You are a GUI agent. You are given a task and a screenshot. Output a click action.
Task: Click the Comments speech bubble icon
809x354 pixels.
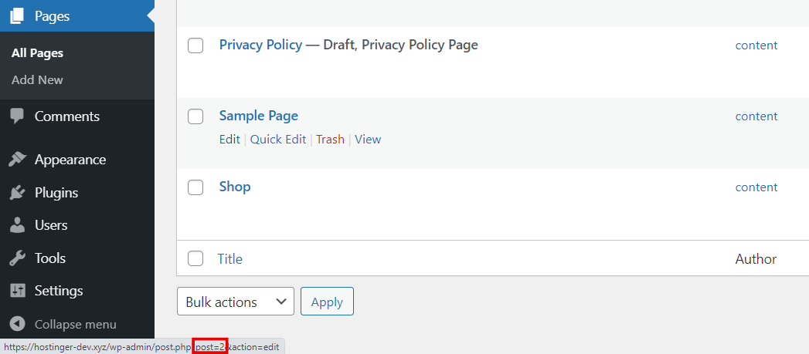pyautogui.click(x=17, y=116)
